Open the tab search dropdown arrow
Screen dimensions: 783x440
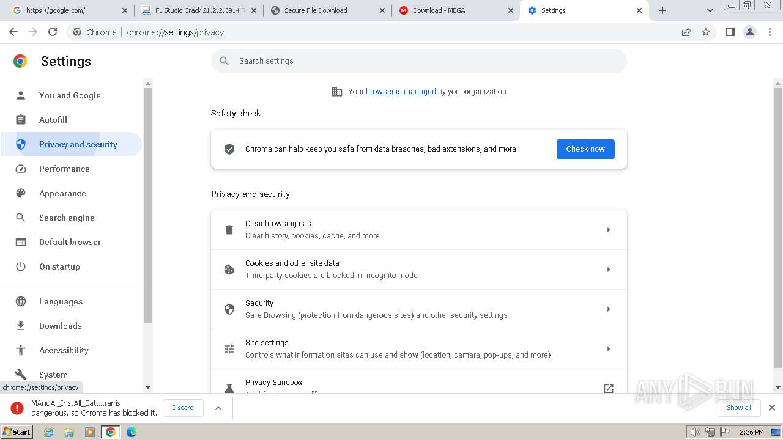710,10
